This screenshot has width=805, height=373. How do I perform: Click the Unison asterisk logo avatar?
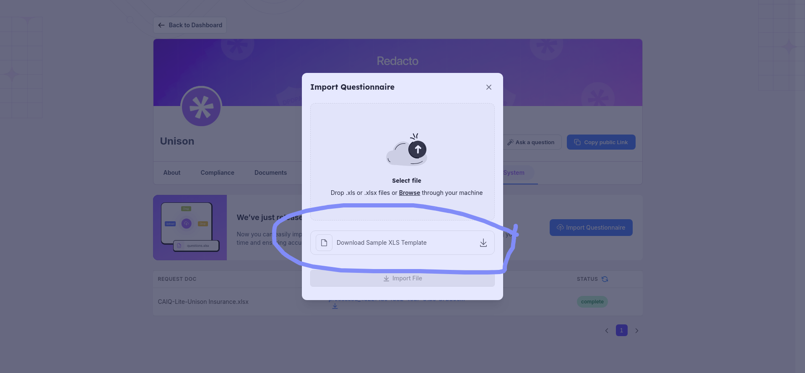point(201,107)
